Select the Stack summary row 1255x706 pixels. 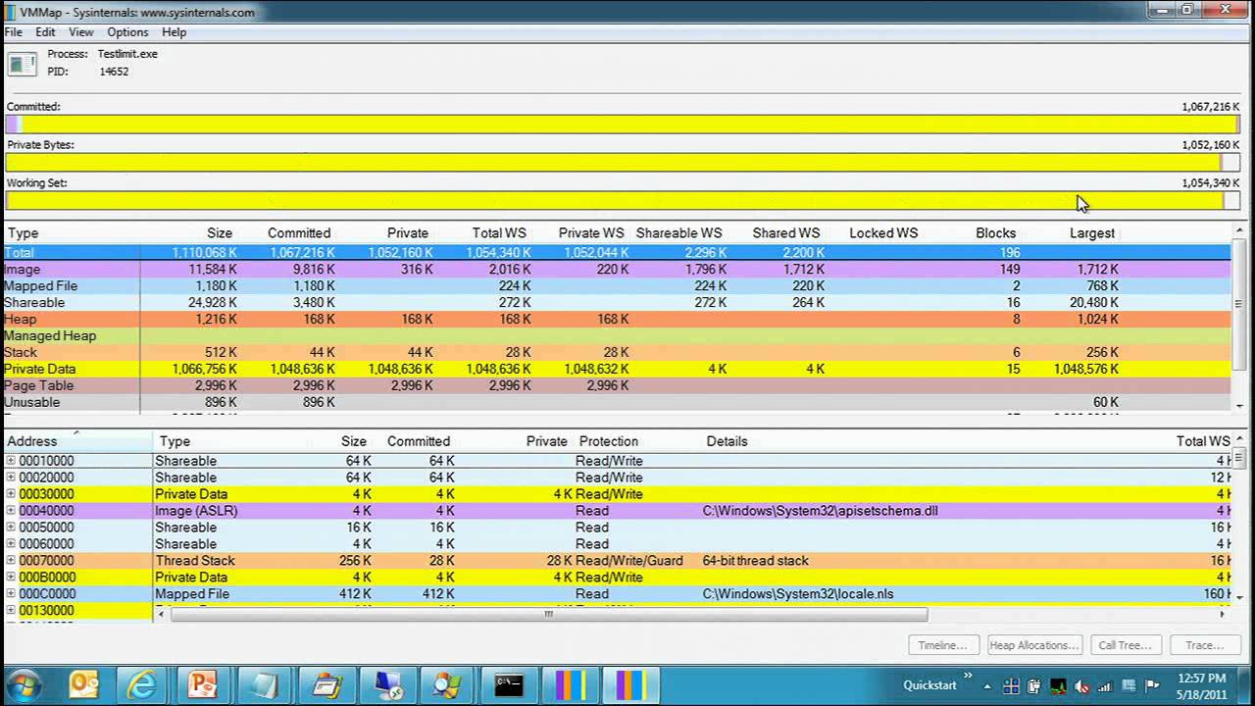[x=616, y=353]
